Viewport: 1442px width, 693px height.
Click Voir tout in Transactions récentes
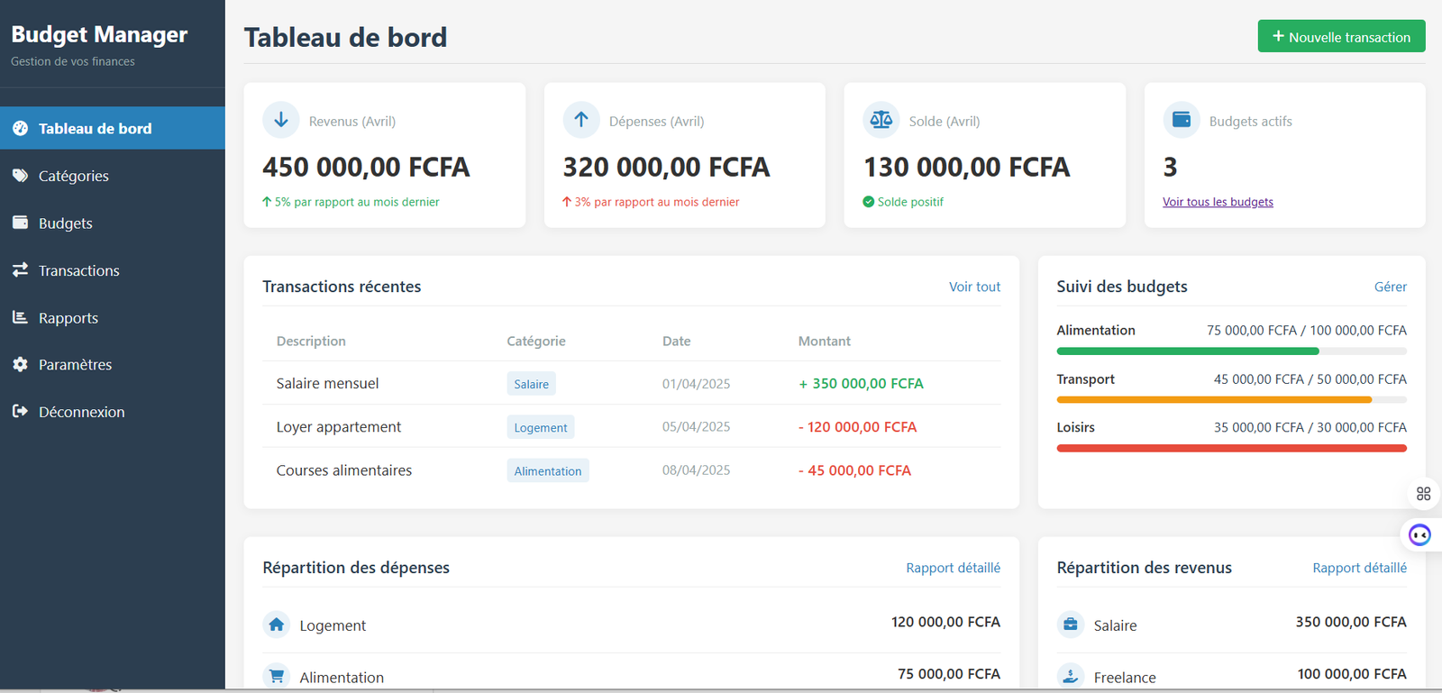(x=974, y=287)
